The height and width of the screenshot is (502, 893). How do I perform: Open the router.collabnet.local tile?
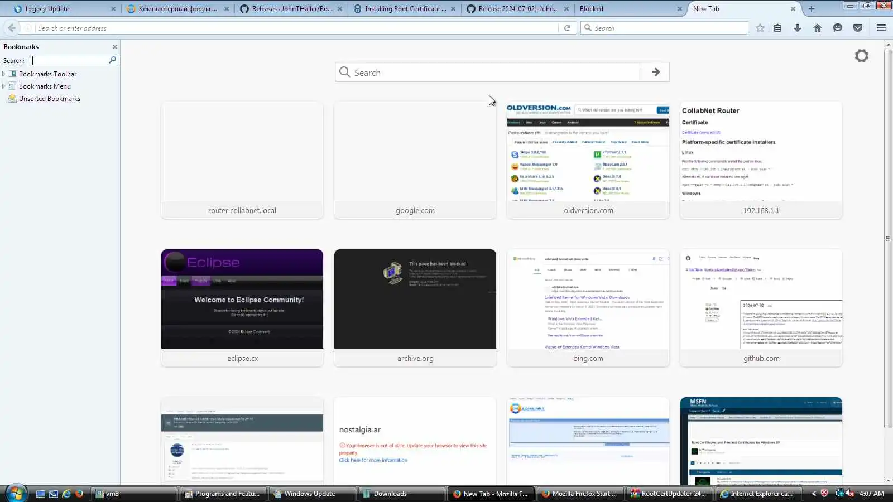click(242, 160)
